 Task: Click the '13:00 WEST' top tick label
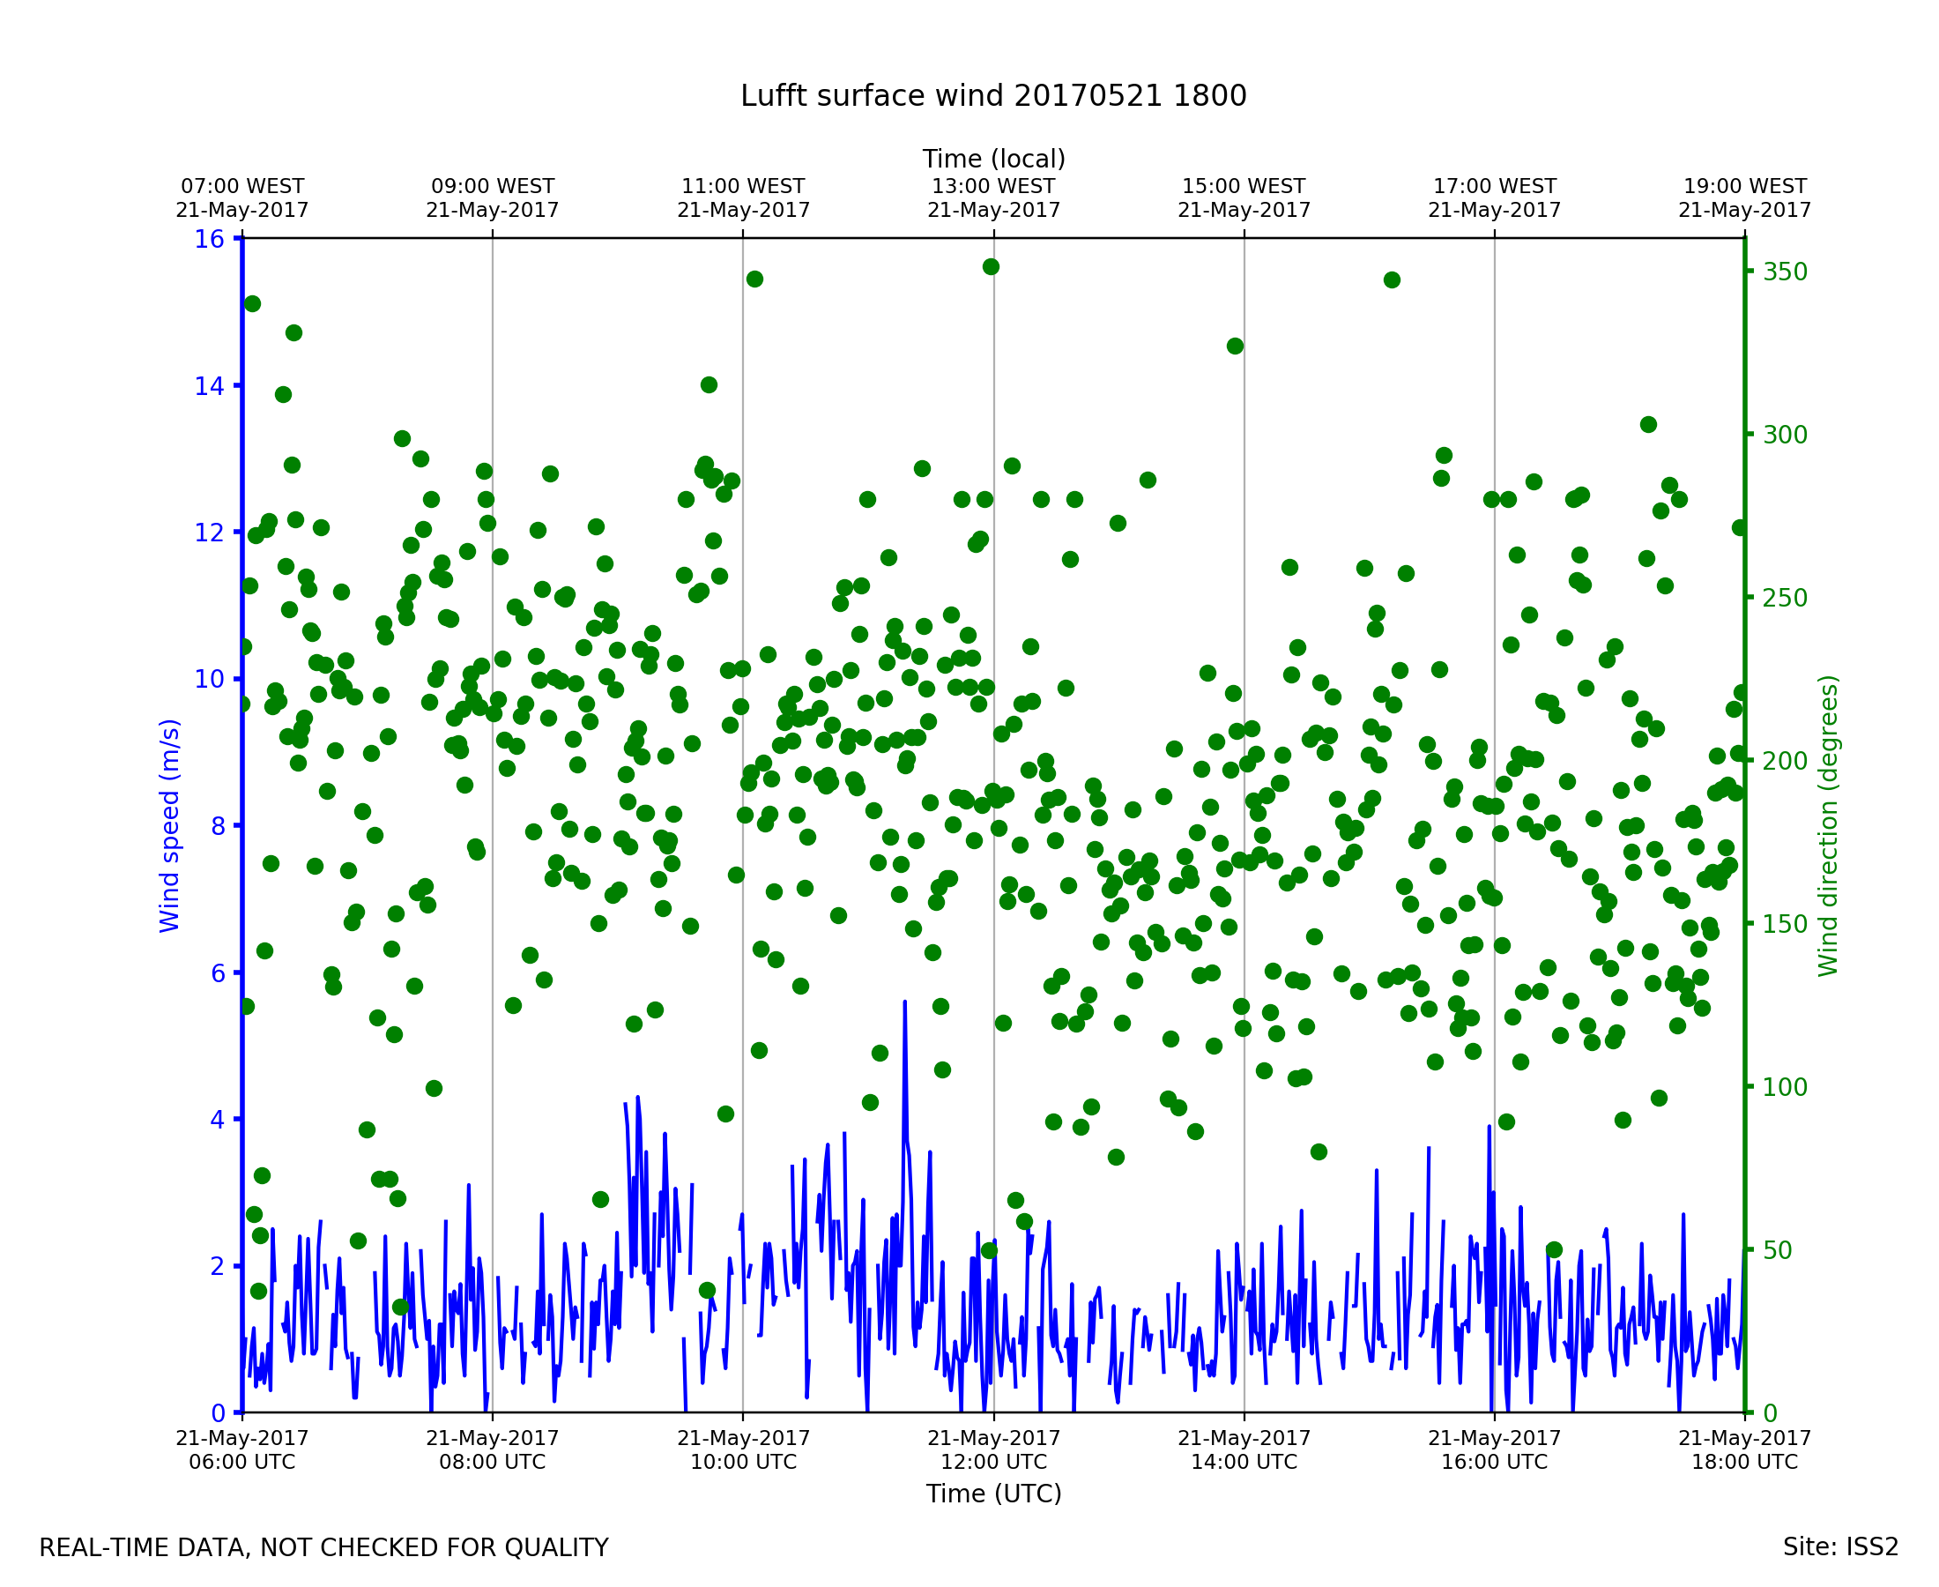[993, 187]
